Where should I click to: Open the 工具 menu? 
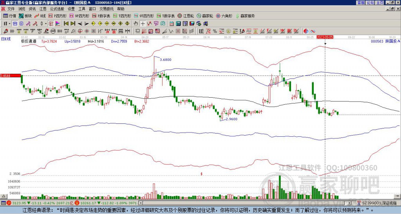[x=82, y=9]
